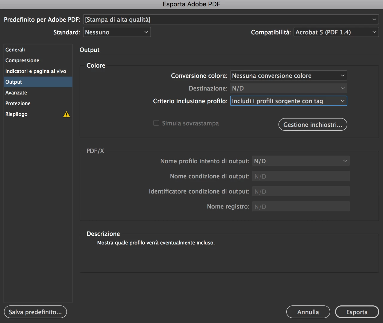Open the Standard dropdown set to Nessuno

point(117,32)
